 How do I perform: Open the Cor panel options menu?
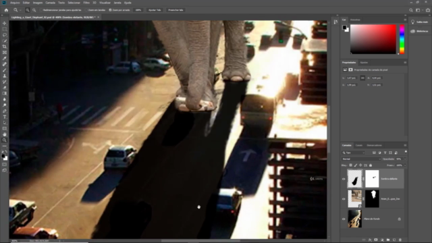[x=405, y=20]
